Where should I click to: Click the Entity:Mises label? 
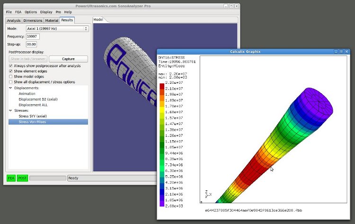pyautogui.click(x=171, y=66)
